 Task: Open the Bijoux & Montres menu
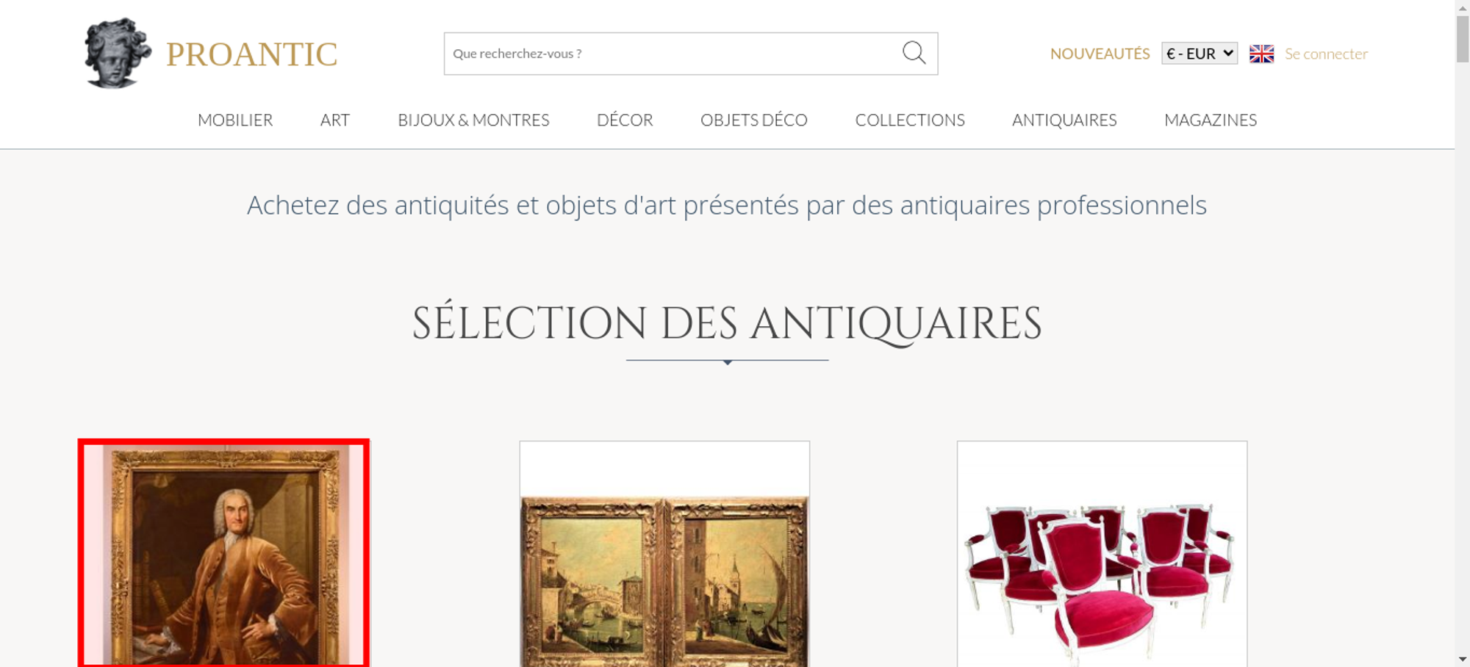[473, 120]
